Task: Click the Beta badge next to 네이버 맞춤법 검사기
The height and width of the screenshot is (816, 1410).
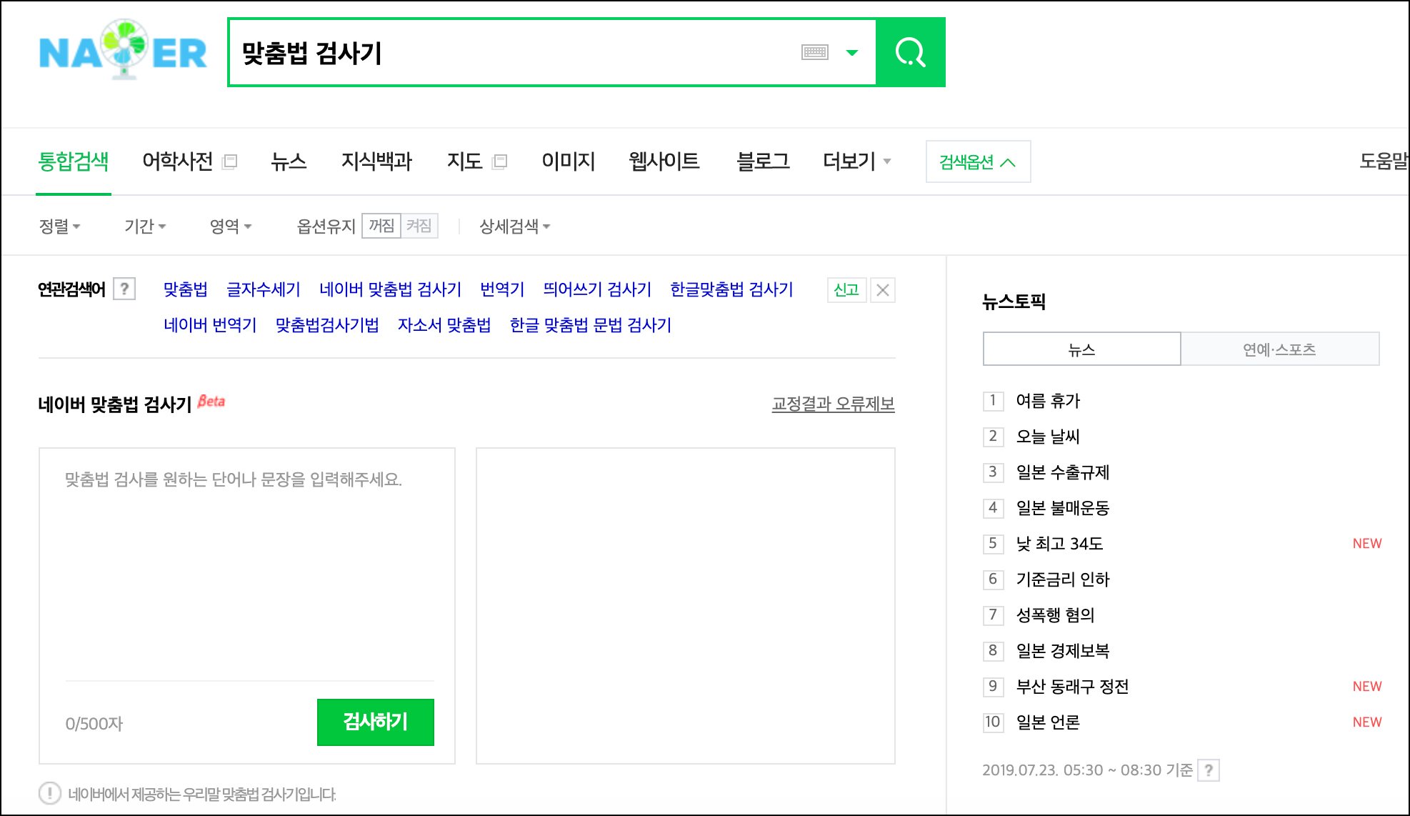Action: pyautogui.click(x=211, y=401)
